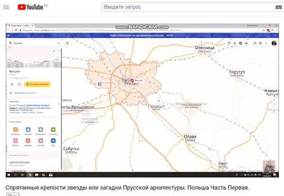Image resolution: width=284 pixels, height=196 pixels.
Task: Click the Chrome icon on the taskbar
Action: click(x=30, y=175)
